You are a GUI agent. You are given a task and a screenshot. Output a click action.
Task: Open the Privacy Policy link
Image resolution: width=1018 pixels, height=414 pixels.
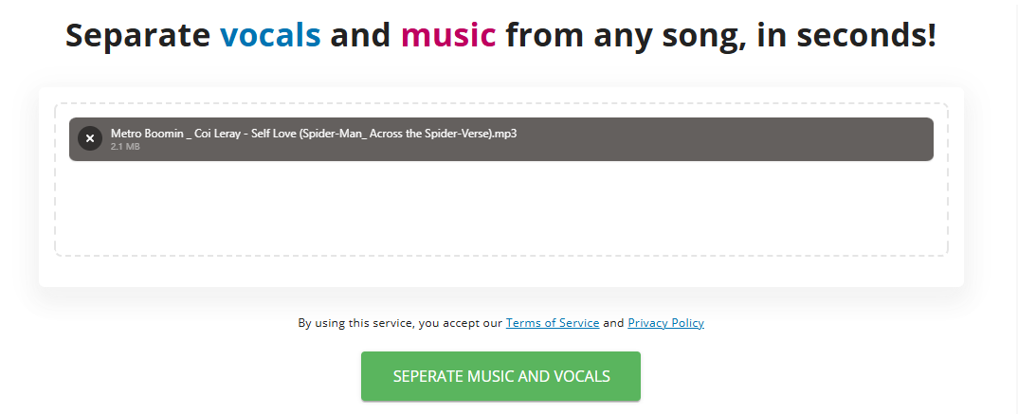[x=665, y=322]
